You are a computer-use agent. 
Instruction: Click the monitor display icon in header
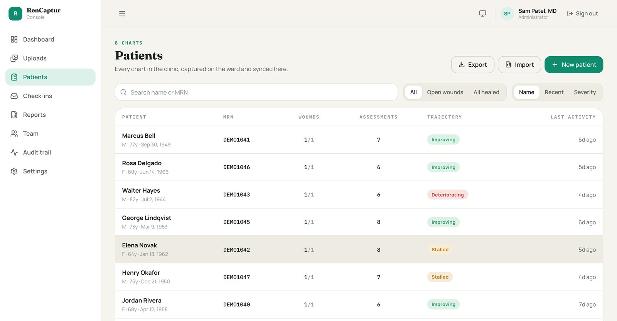pos(482,13)
